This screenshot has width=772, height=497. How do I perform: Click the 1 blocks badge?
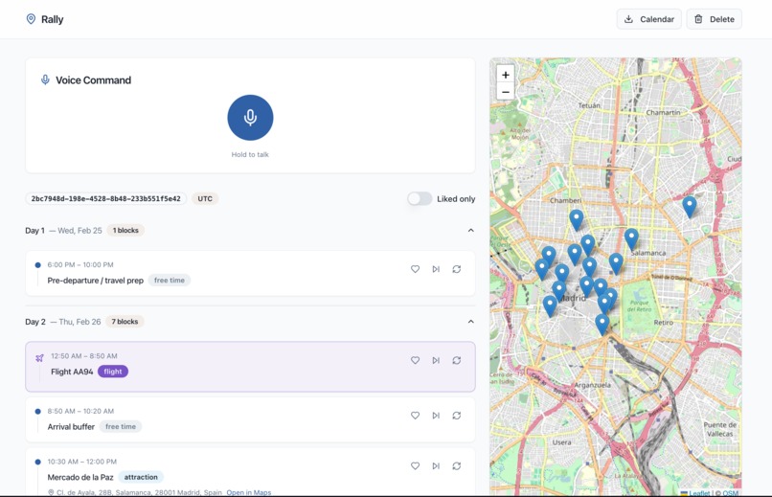125,230
